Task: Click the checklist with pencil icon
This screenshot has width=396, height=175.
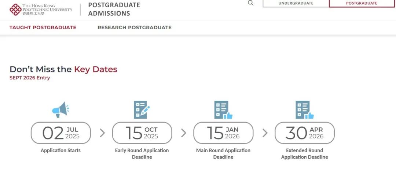Action: (142, 110)
